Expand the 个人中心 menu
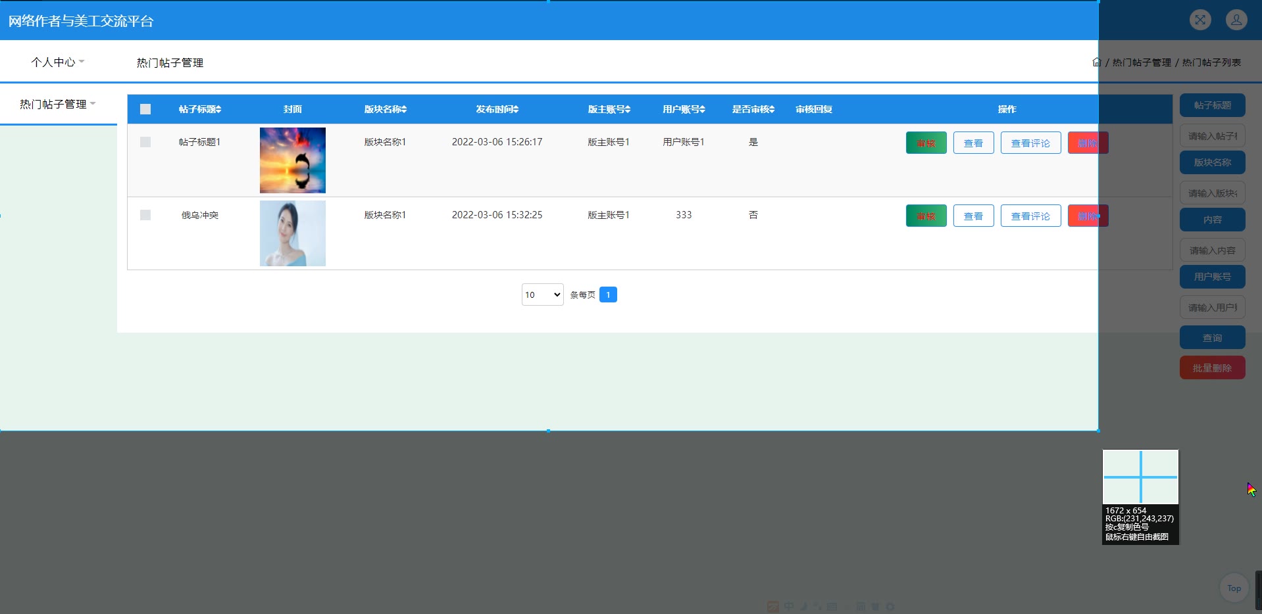Image resolution: width=1262 pixels, height=614 pixels. 58,62
